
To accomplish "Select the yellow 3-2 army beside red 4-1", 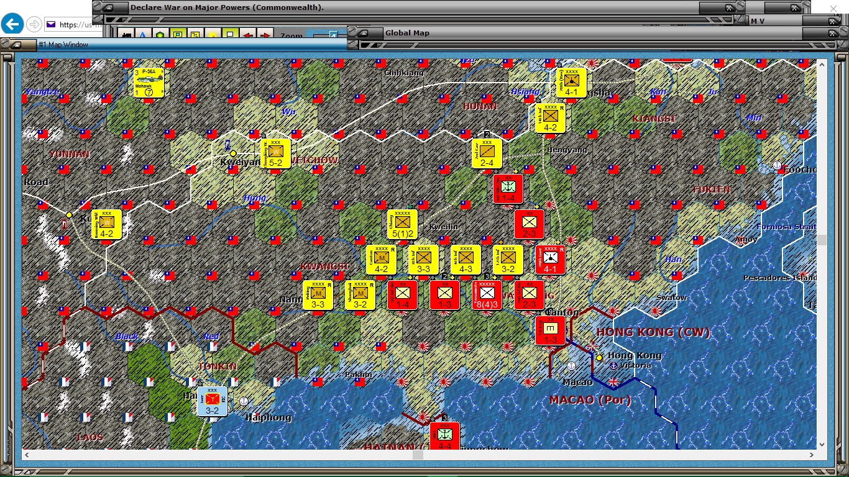I will click(508, 260).
